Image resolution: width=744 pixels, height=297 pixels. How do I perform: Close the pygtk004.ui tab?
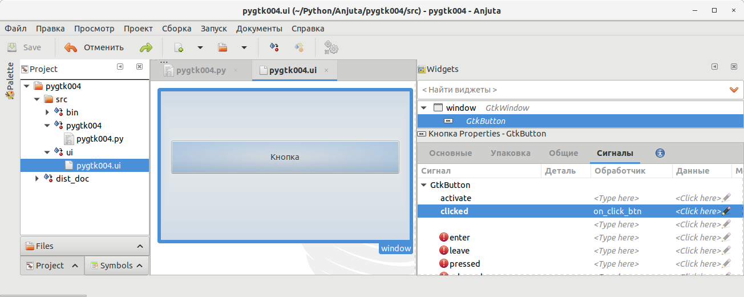tap(326, 70)
